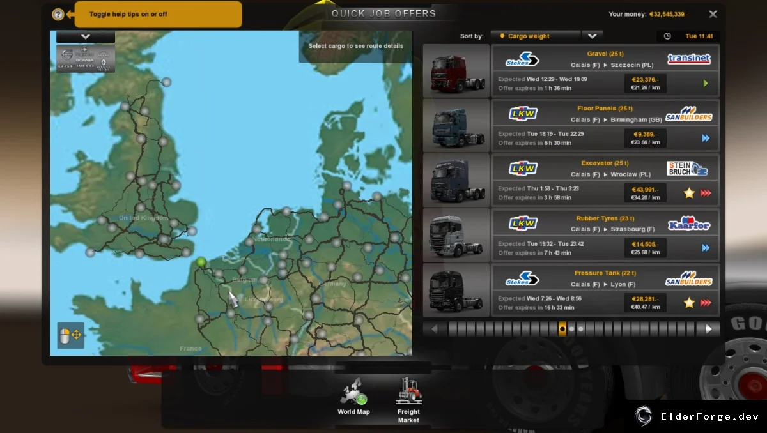
Task: Open the World Map
Action: click(x=353, y=397)
